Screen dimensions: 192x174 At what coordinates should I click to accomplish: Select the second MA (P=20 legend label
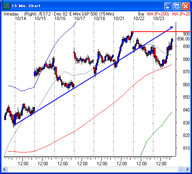click(x=181, y=14)
